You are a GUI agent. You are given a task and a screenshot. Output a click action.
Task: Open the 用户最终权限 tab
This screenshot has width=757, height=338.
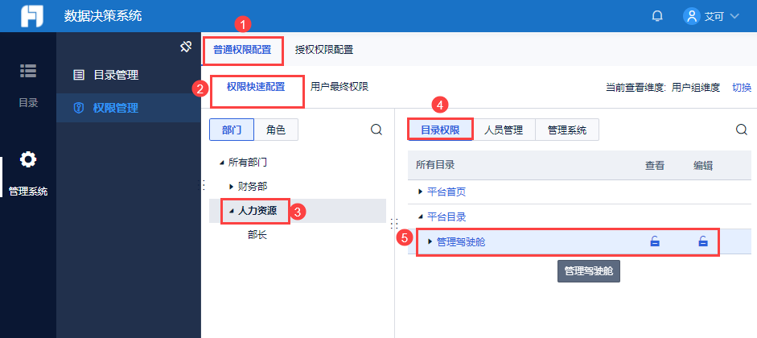pyautogui.click(x=339, y=87)
